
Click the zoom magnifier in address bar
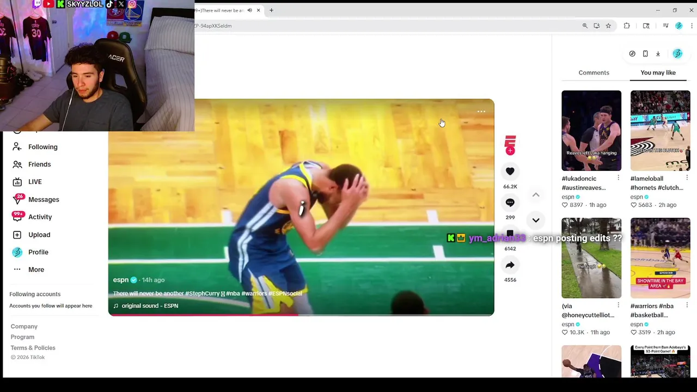pyautogui.click(x=585, y=26)
